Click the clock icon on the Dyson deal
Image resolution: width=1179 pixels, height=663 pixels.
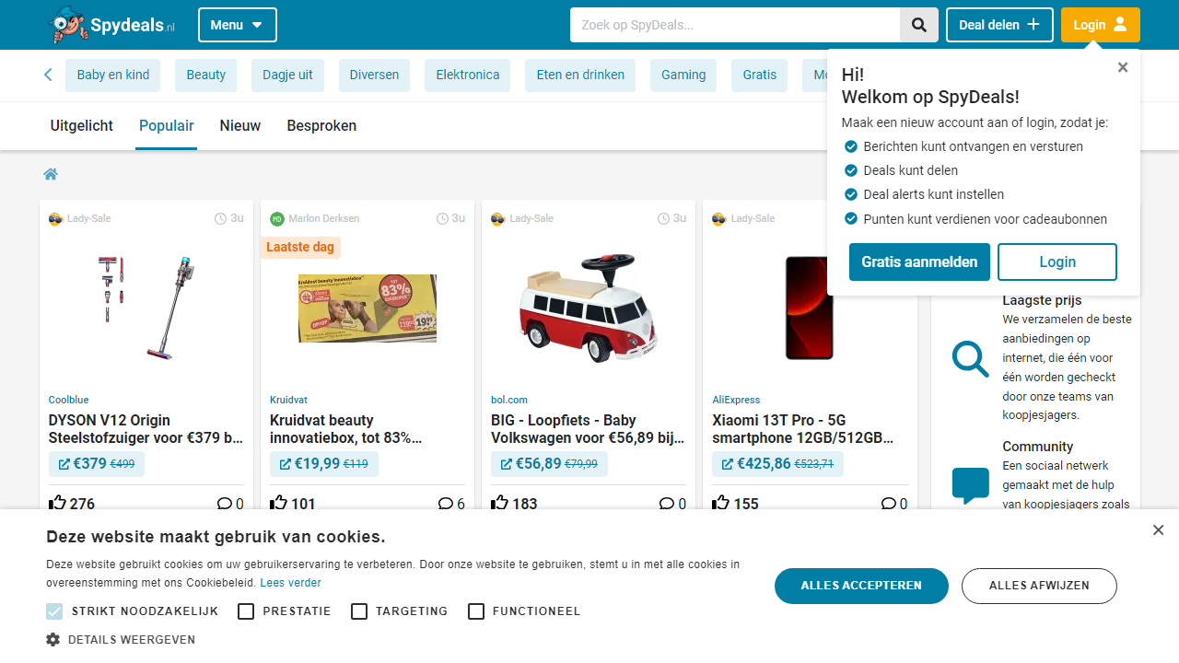(219, 218)
